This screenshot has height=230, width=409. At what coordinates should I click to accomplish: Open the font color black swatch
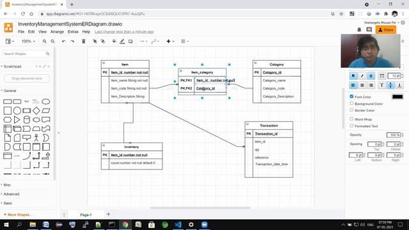point(397,96)
